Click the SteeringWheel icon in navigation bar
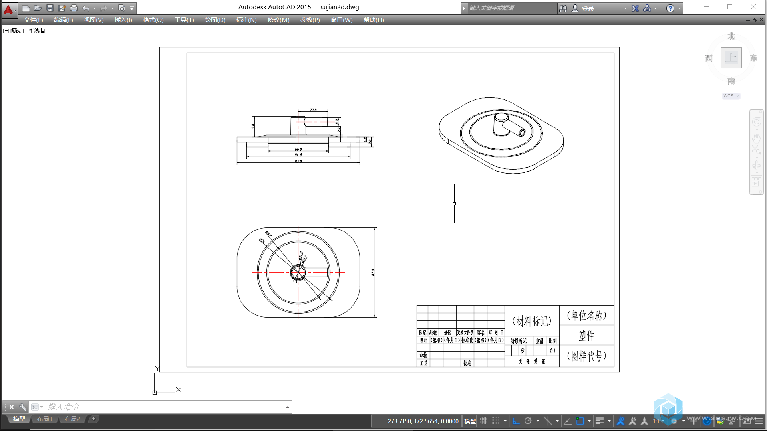 [757, 121]
